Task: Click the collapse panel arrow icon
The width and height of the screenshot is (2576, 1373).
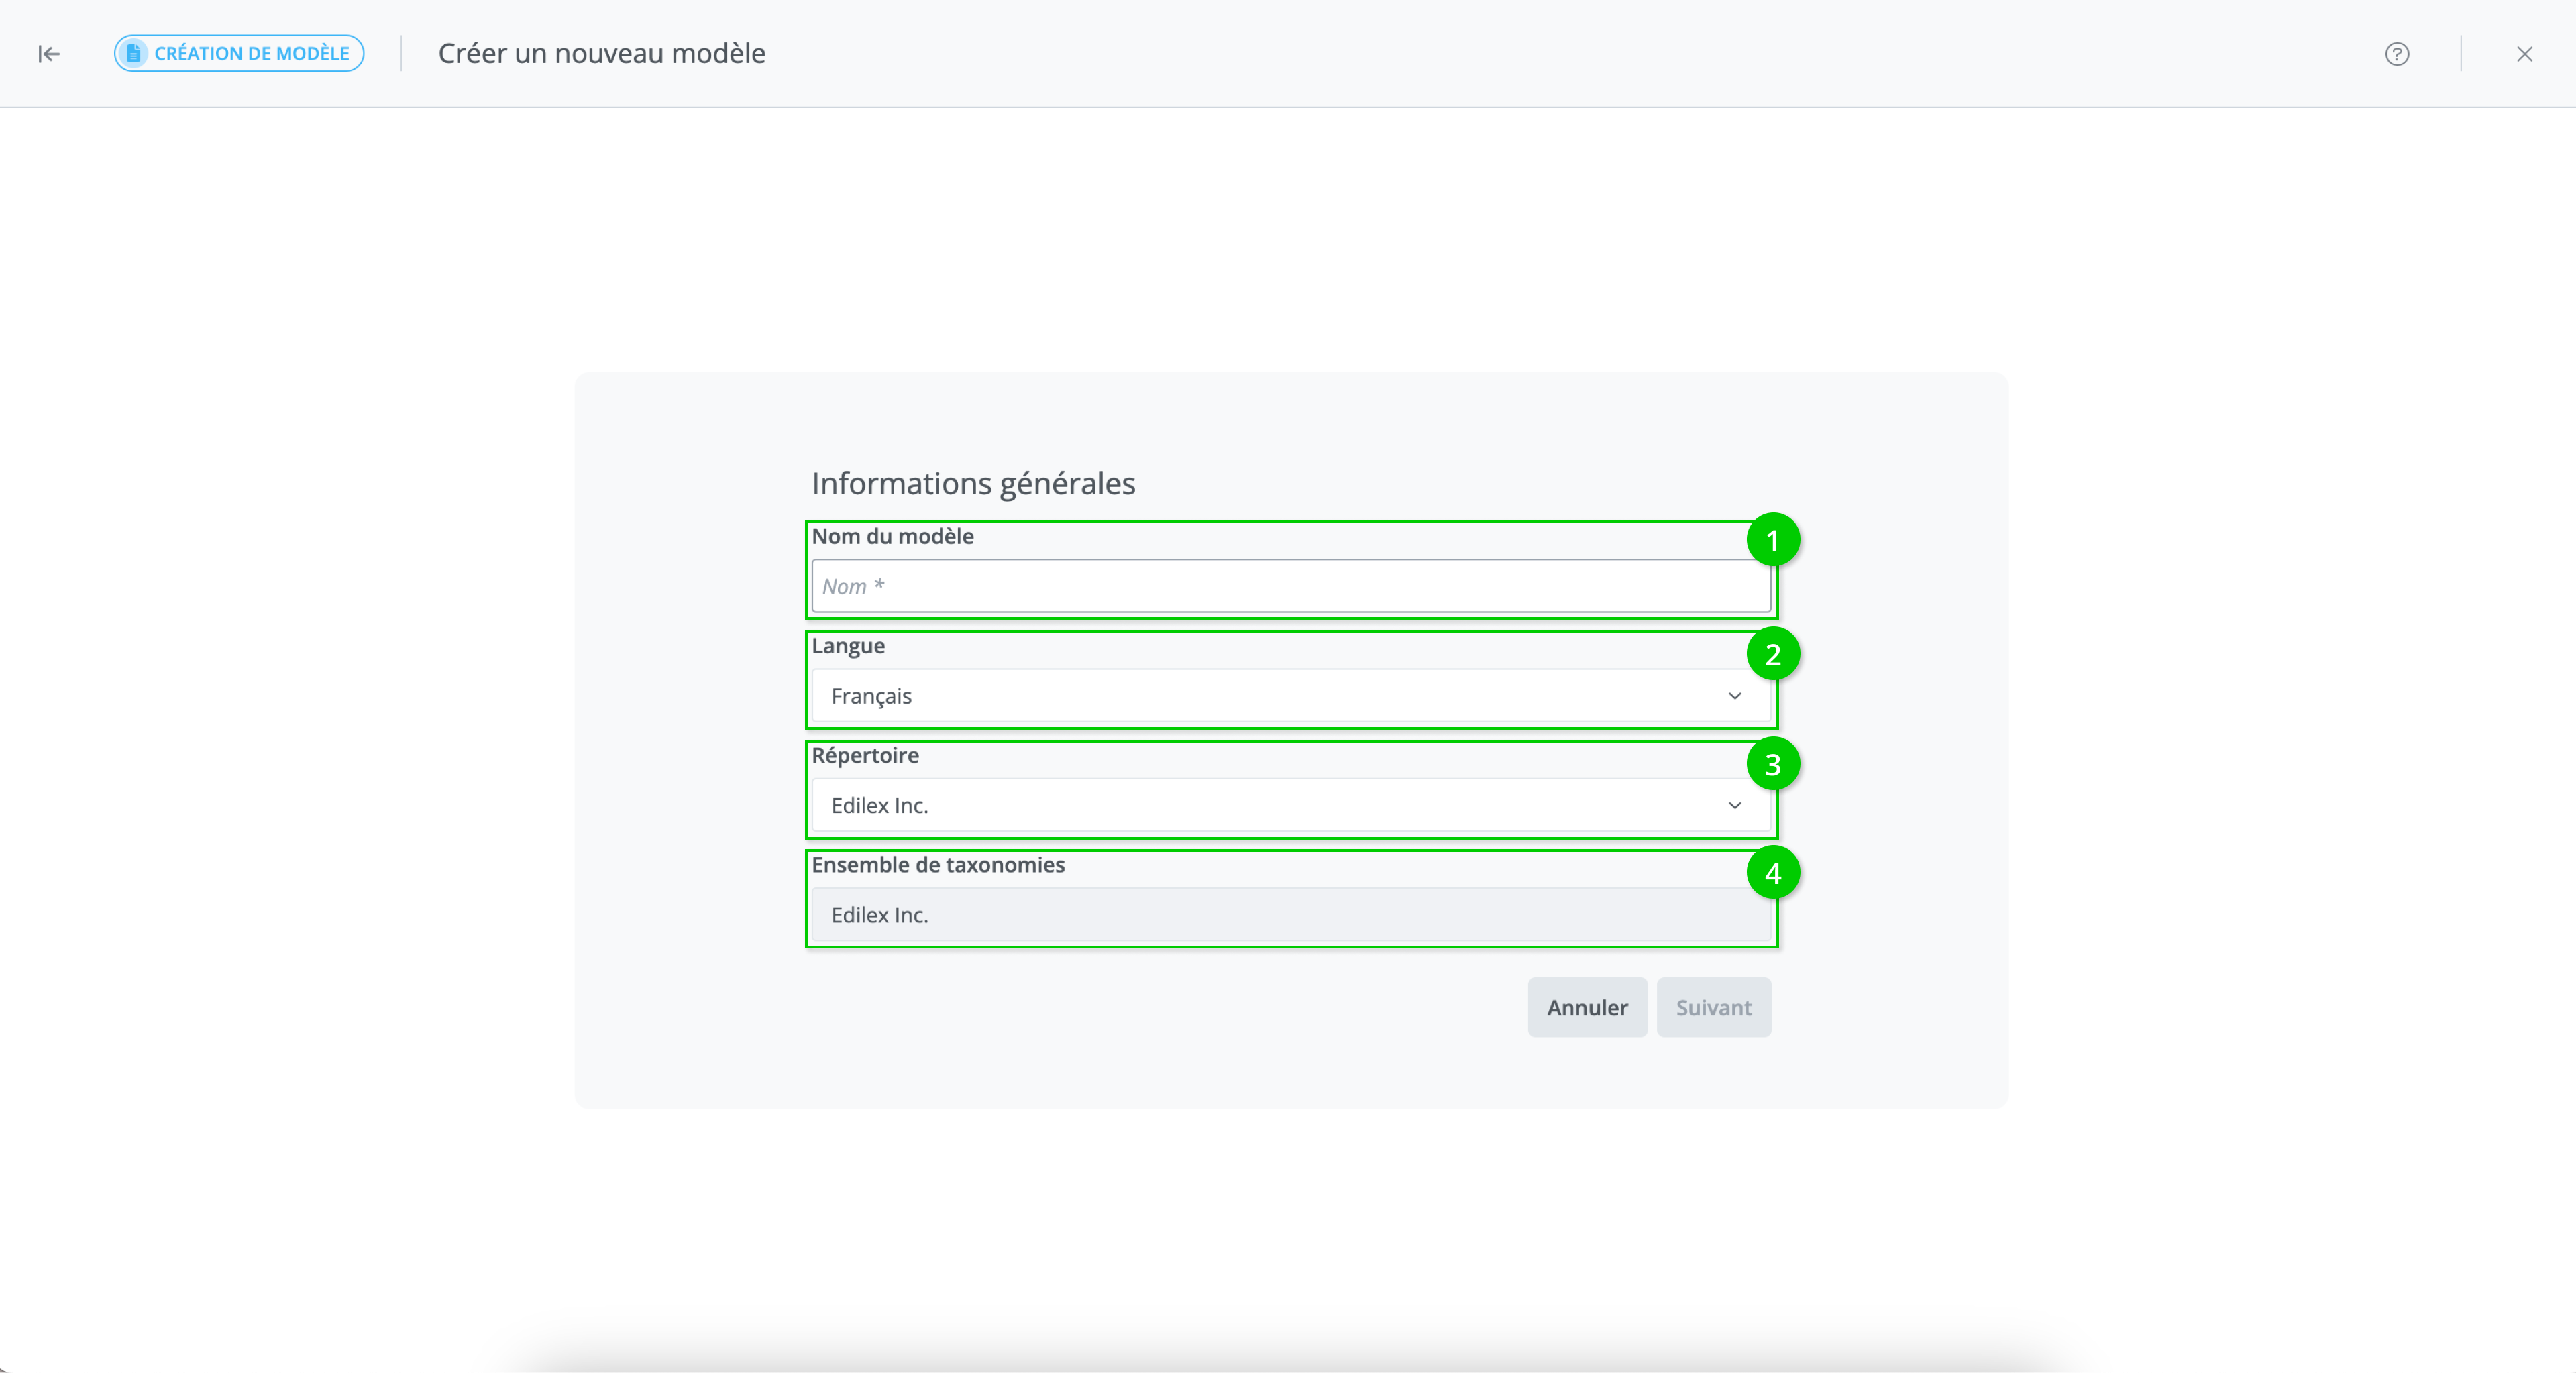Action: pyautogui.click(x=49, y=54)
